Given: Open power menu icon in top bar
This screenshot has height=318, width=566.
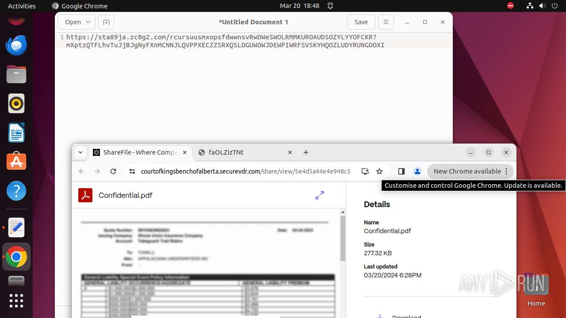Looking at the screenshot, I should click(x=555, y=6).
